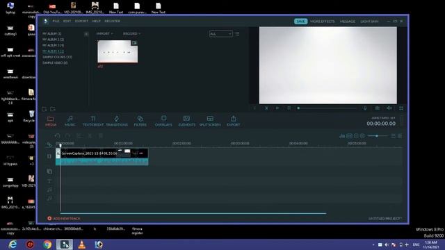445x250 pixels.
Task: Click audio mixer icon
Action: [x=342, y=136]
